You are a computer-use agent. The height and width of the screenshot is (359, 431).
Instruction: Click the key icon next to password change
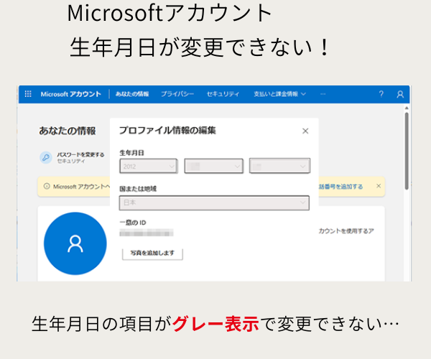pyautogui.click(x=46, y=158)
